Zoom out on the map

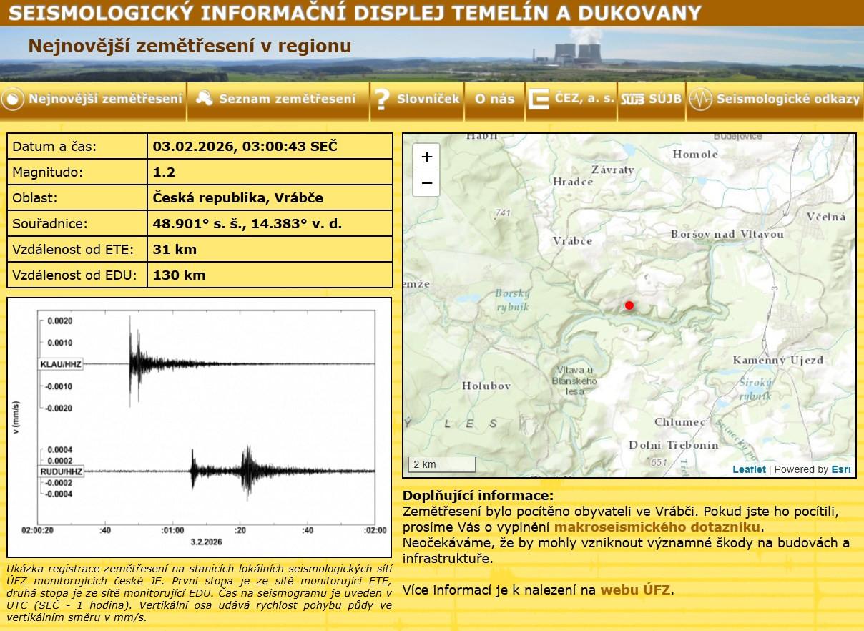tap(427, 183)
